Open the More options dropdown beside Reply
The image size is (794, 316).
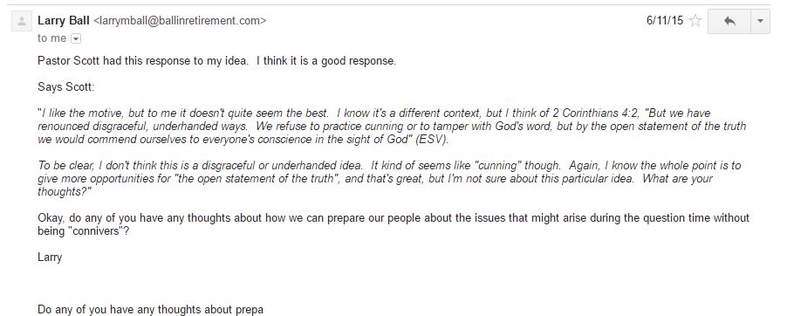[x=760, y=21]
